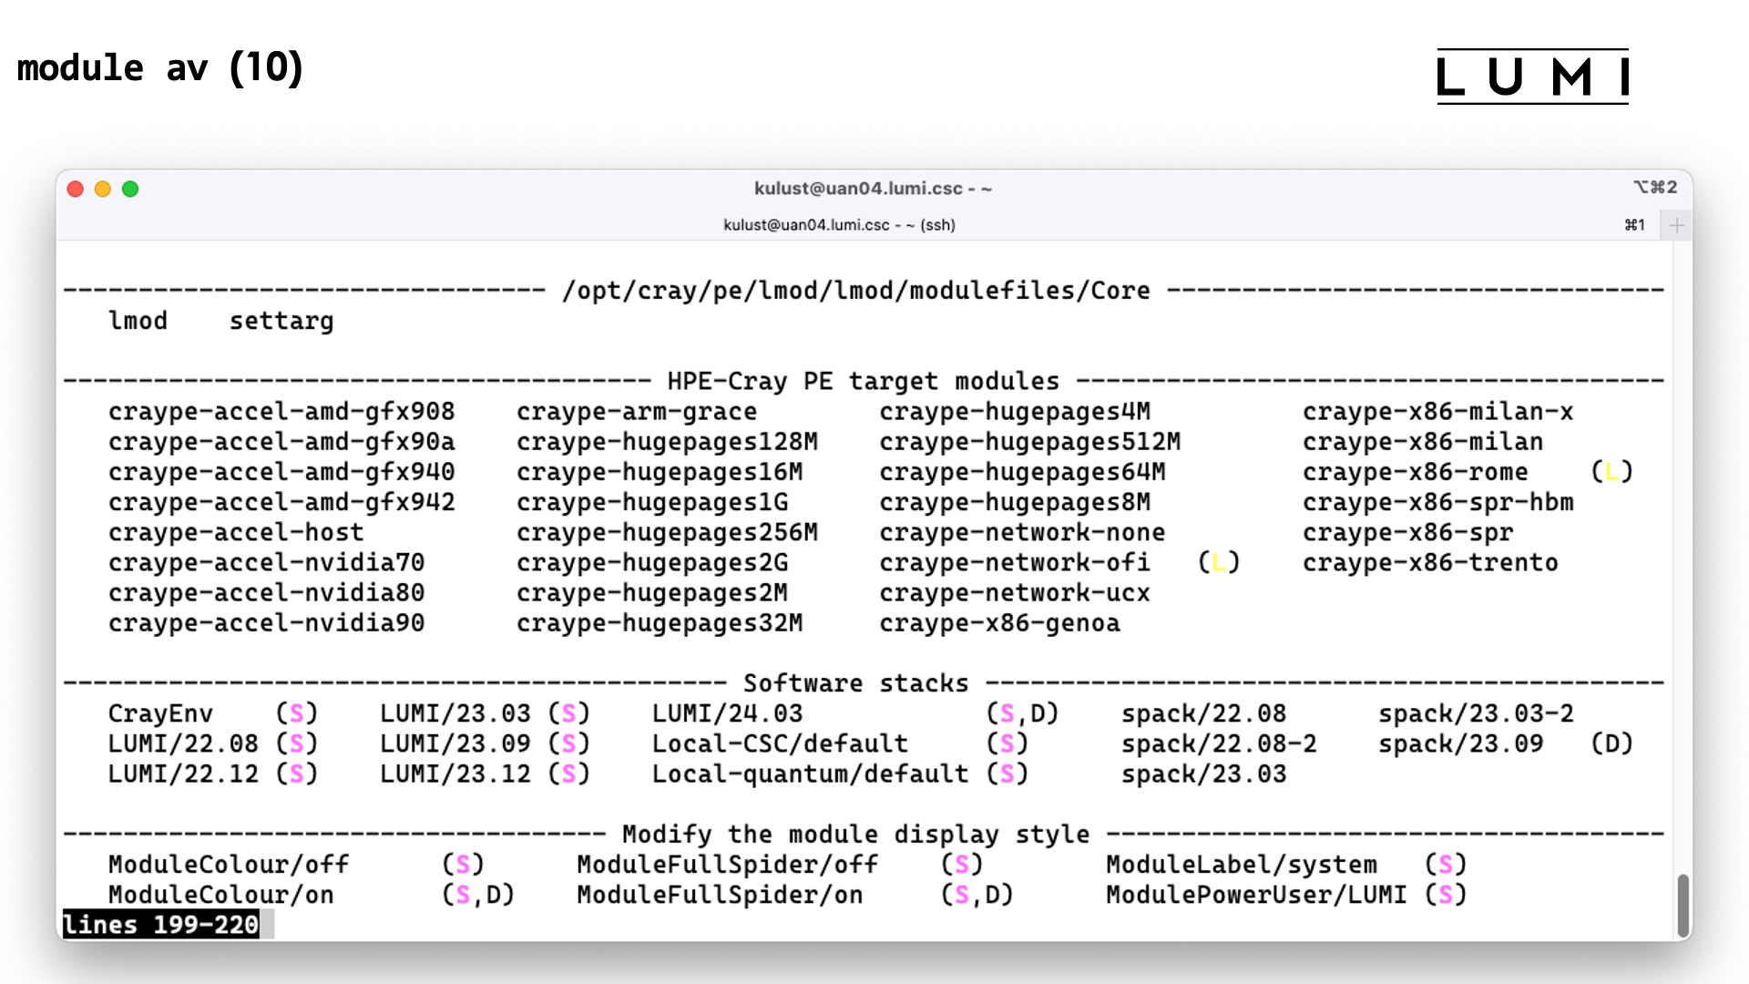Click 'craype-x86-milan-x' entry
Screen dimensions: 1749x984
1437,412
